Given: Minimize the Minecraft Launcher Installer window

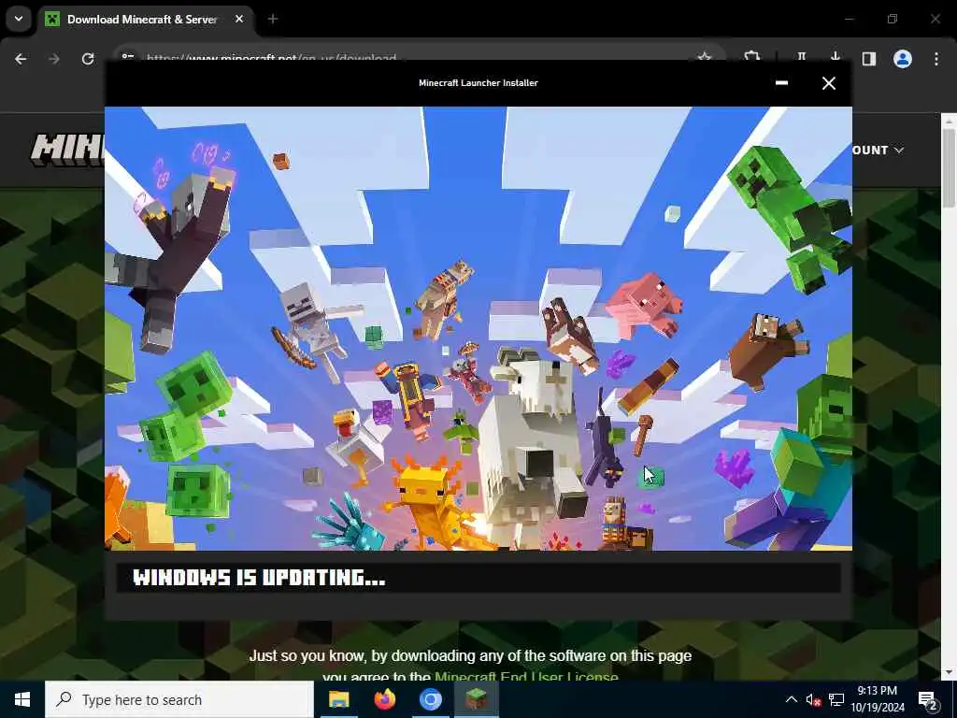Looking at the screenshot, I should click(x=781, y=83).
